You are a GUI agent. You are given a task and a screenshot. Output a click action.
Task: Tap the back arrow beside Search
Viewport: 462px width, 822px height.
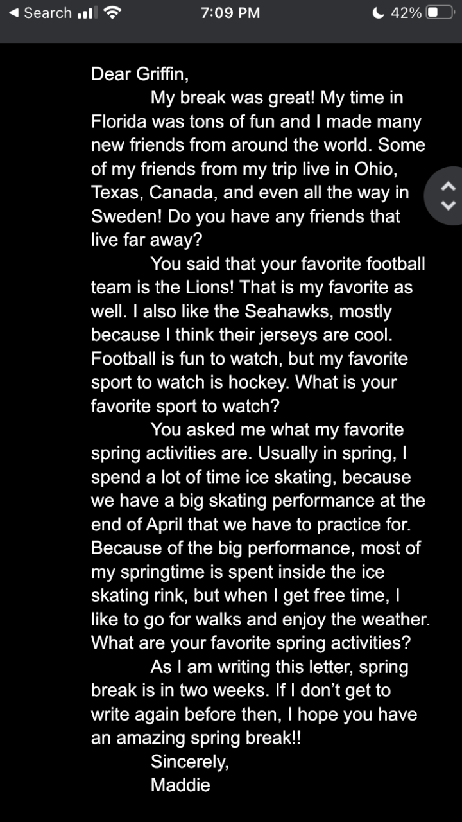(x=13, y=13)
